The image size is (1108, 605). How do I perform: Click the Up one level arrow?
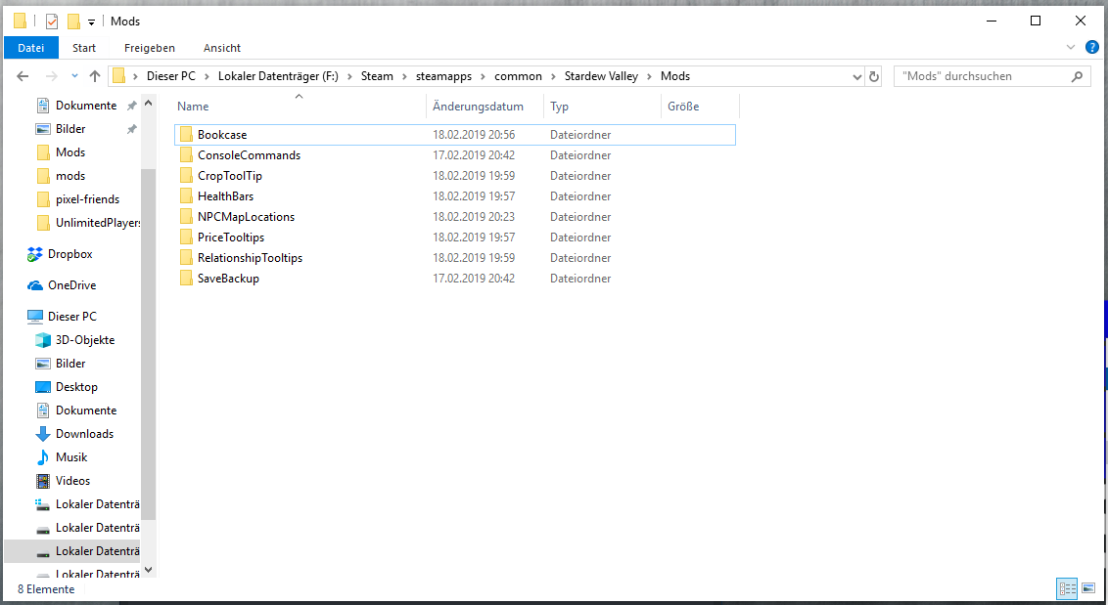(95, 76)
